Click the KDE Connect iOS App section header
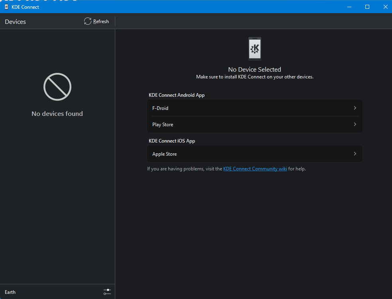Screen dimensions: 392x299 tap(172, 141)
